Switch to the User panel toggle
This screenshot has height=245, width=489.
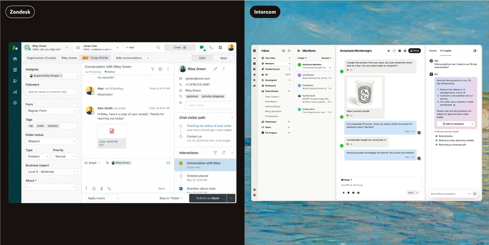(202, 58)
